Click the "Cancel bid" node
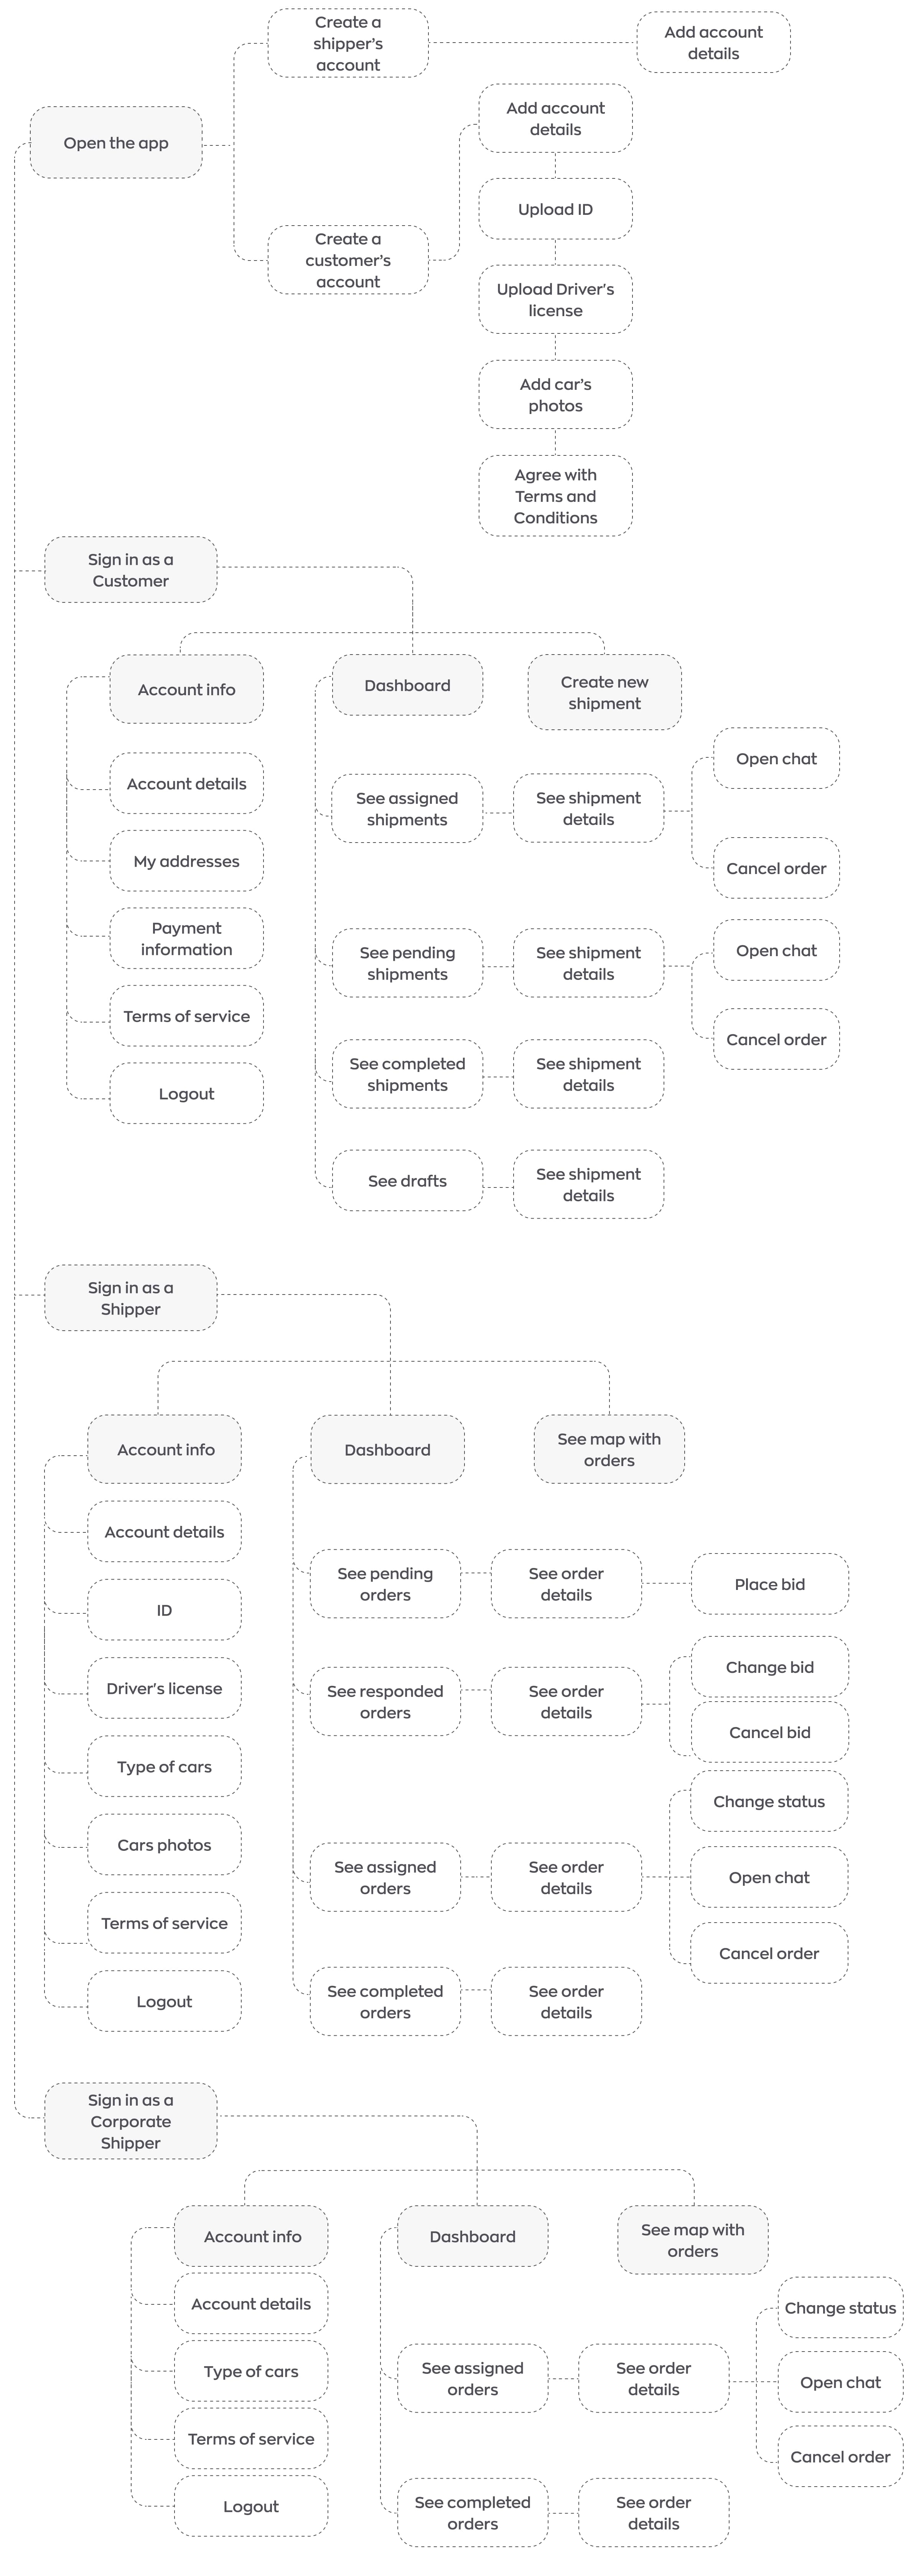Screen dimensions: 919x2576 769,1732
